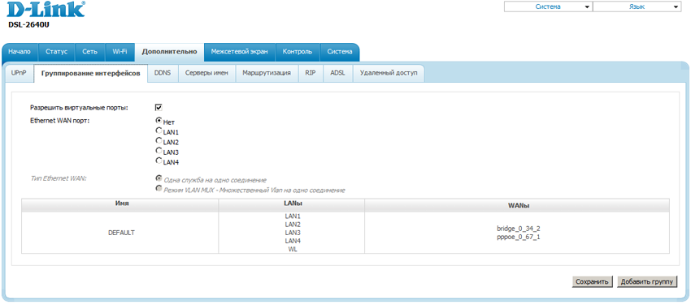The width and height of the screenshot is (691, 304).
Task: Open the UPnP subtab
Action: click(19, 73)
